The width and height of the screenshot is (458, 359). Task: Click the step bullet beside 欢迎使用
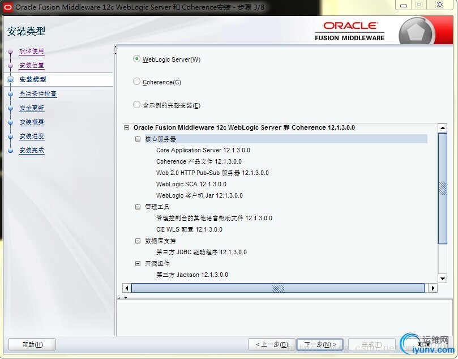click(11, 52)
